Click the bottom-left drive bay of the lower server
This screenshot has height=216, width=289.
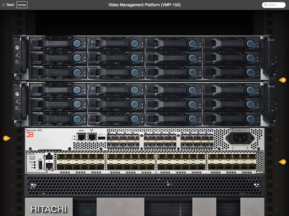[59, 119]
